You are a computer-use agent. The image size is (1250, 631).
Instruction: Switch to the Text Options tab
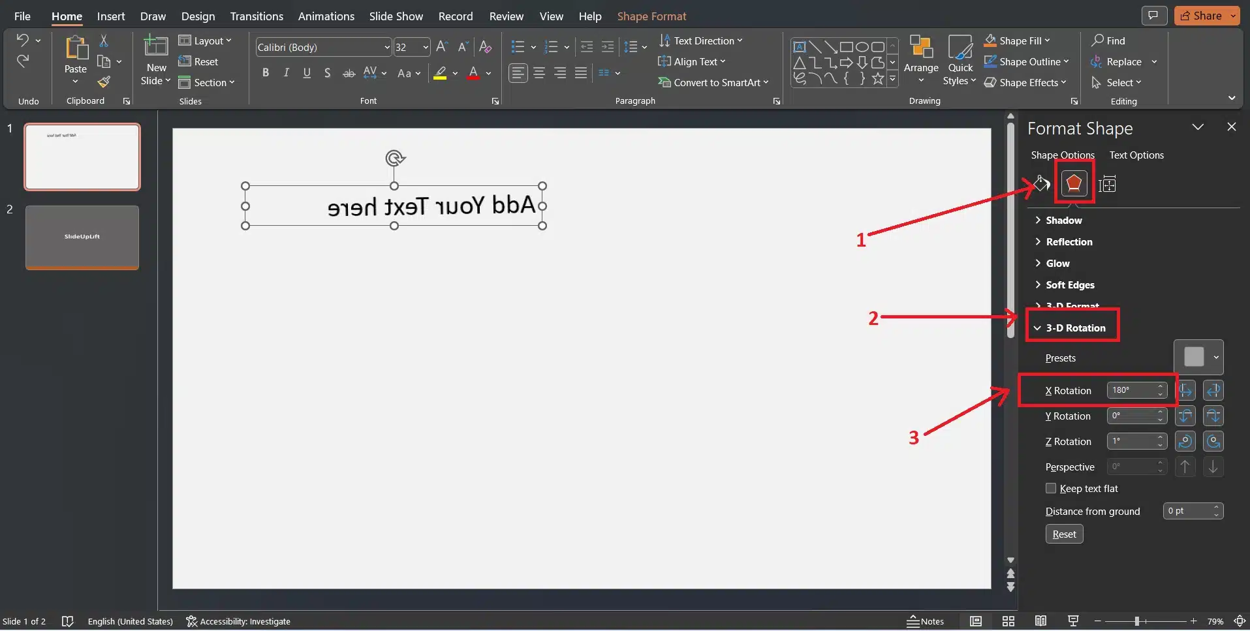click(x=1136, y=155)
